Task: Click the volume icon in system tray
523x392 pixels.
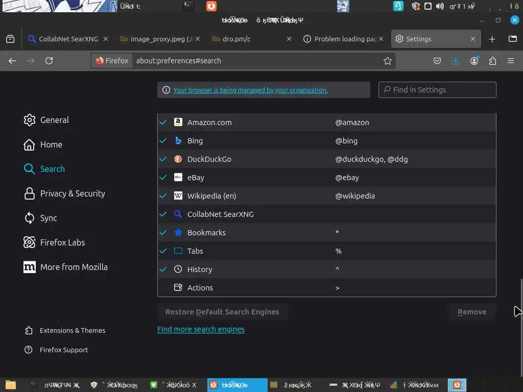Action: click(x=440, y=6)
